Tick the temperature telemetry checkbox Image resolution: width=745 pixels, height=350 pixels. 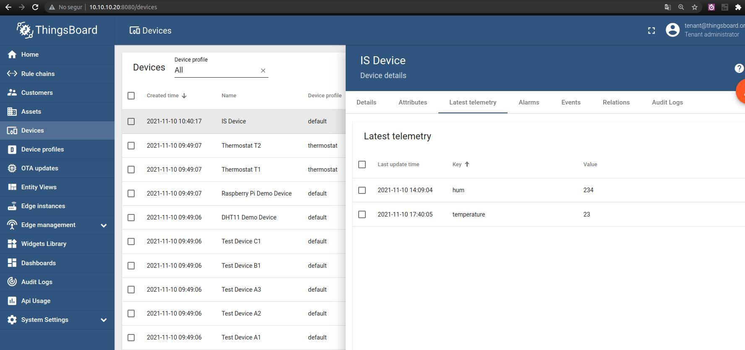pos(362,214)
